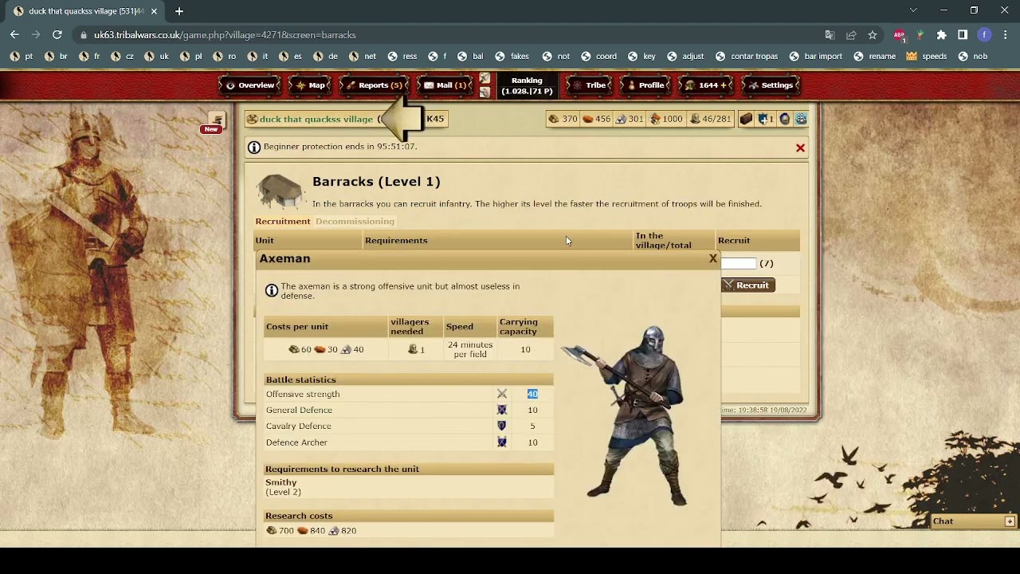Click the iron resource icon (301)

(x=622, y=119)
